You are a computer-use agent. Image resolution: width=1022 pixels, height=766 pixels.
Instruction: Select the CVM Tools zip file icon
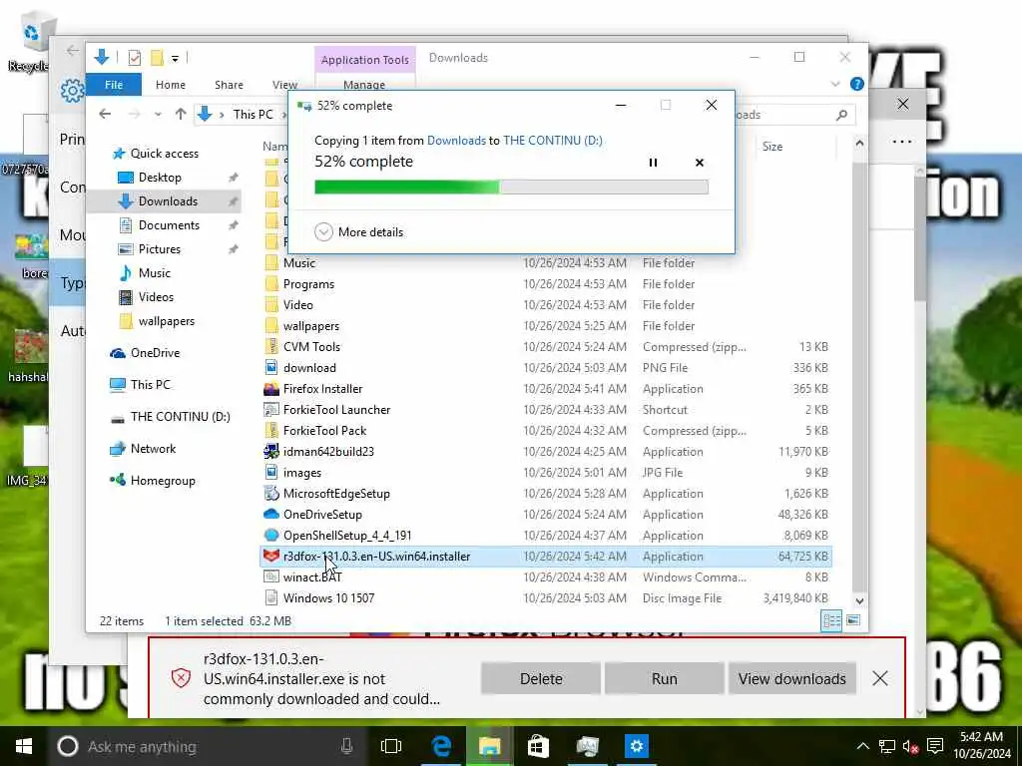pyautogui.click(x=271, y=346)
